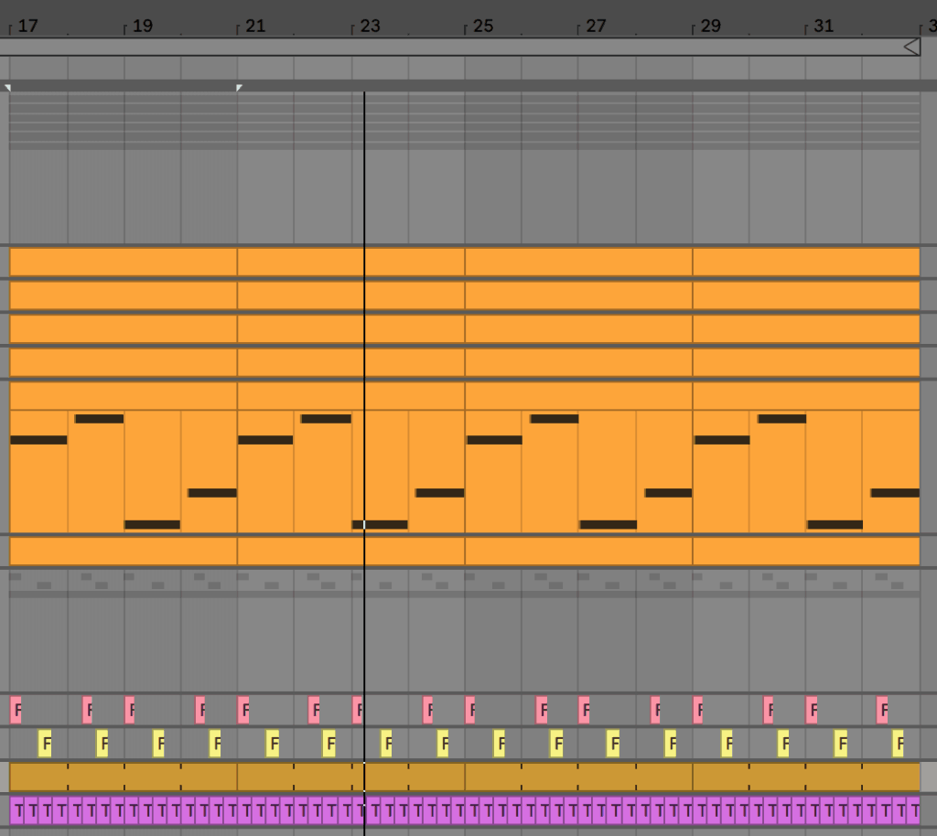The image size is (937, 836).
Task: Click bar 27 in the timeline ruler
Action: pyautogui.click(x=596, y=26)
